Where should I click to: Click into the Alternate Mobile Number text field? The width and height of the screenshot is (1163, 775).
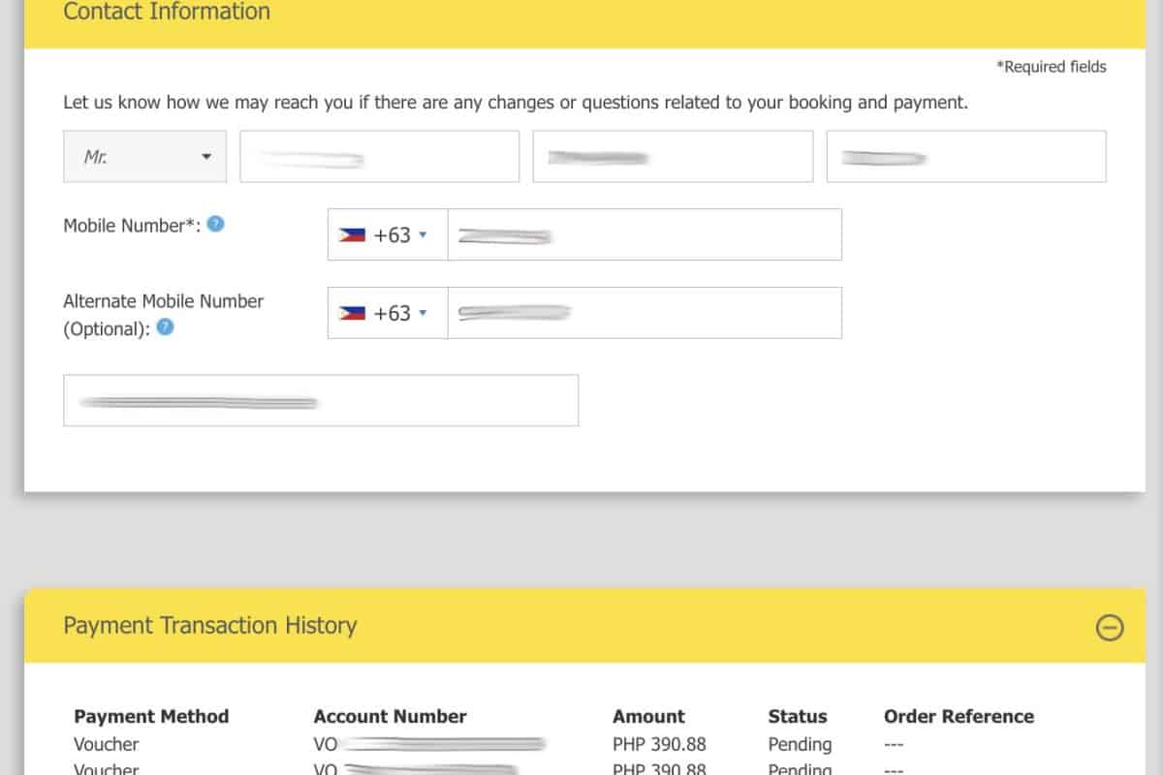pos(644,314)
